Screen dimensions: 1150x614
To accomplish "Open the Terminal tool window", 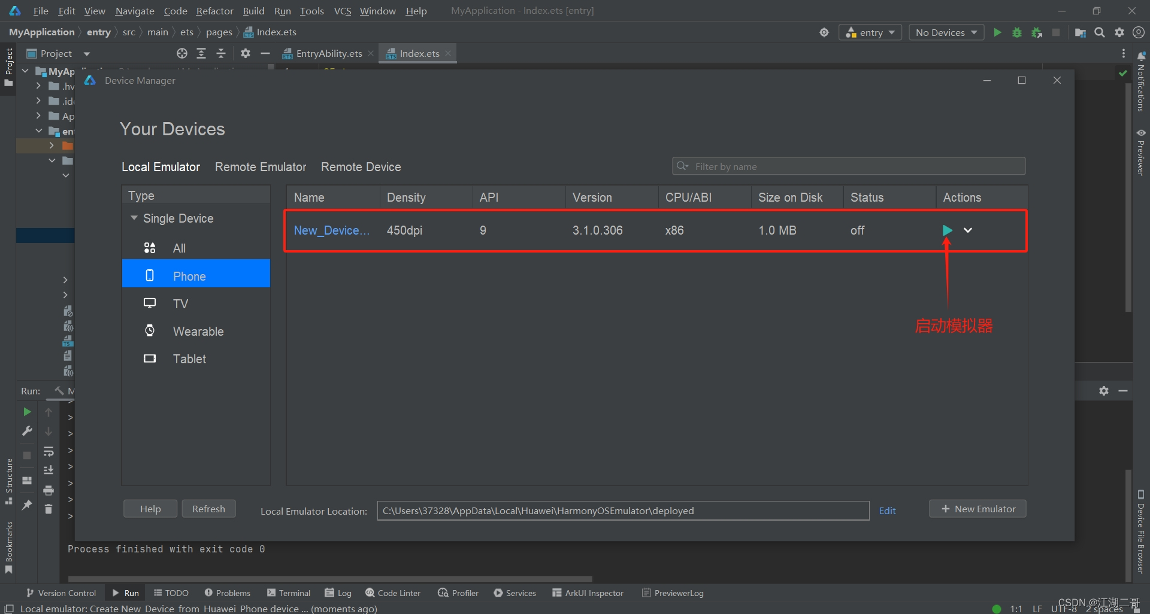I will coord(289,593).
